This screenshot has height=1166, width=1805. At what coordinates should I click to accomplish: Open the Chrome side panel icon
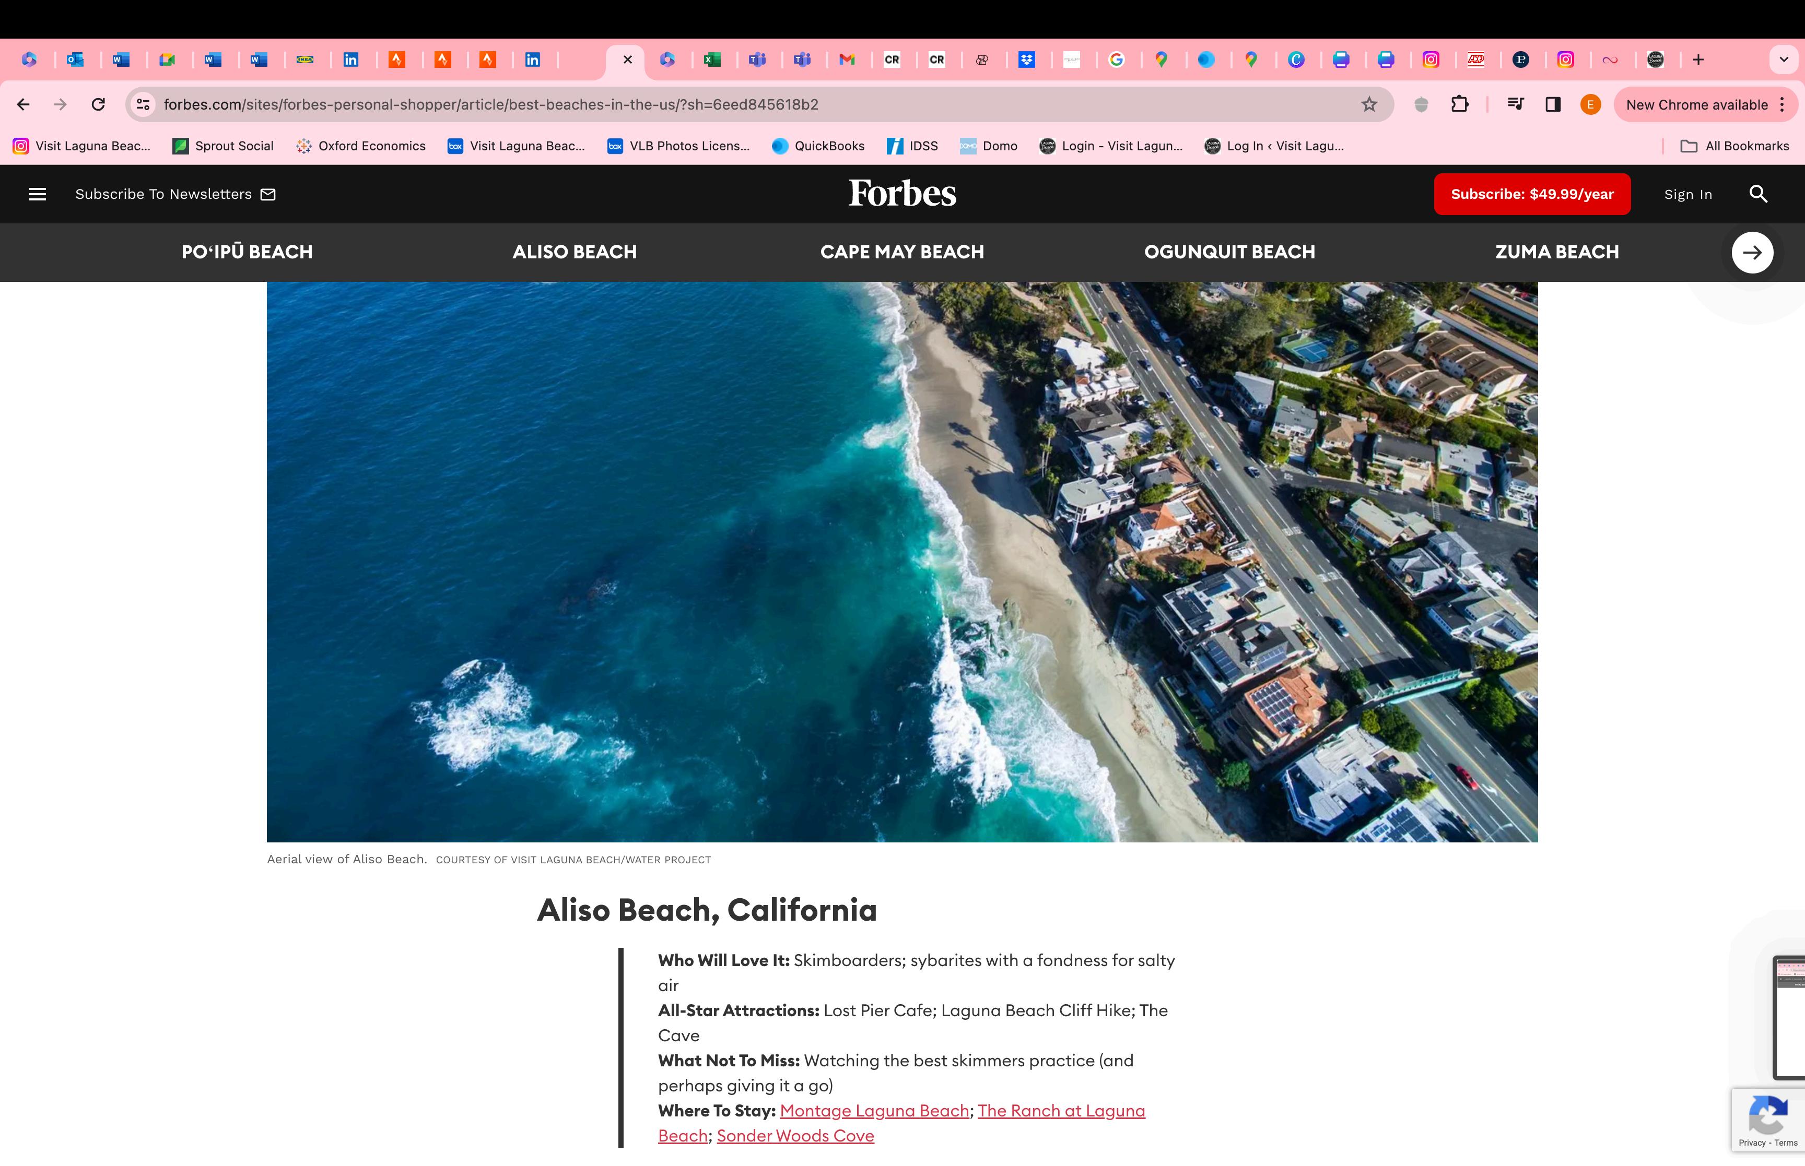1553,104
